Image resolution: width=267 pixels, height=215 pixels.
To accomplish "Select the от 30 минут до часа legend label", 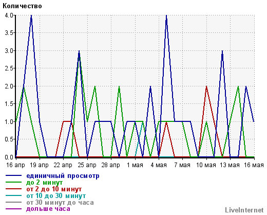I will pyautogui.click(x=60, y=203).
